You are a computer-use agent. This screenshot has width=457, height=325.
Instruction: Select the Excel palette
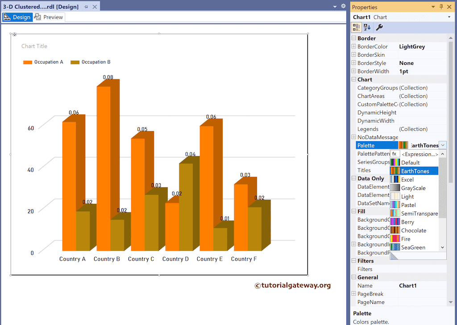[414, 179]
